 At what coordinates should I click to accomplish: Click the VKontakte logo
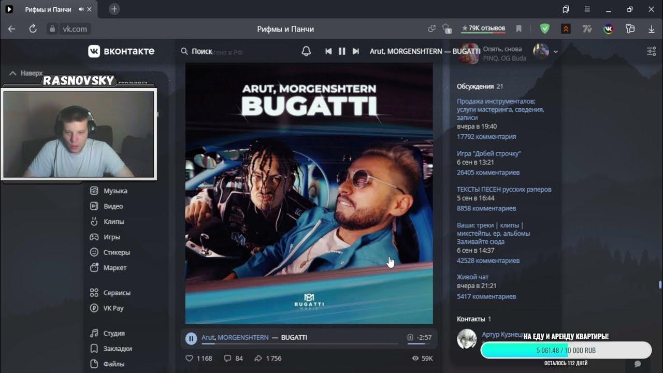[x=121, y=51]
